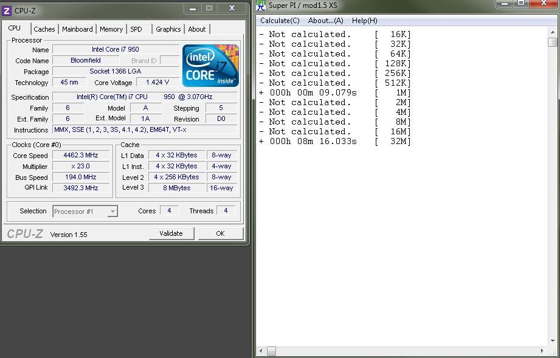Click the 'Not calculated' 16M row

point(335,131)
